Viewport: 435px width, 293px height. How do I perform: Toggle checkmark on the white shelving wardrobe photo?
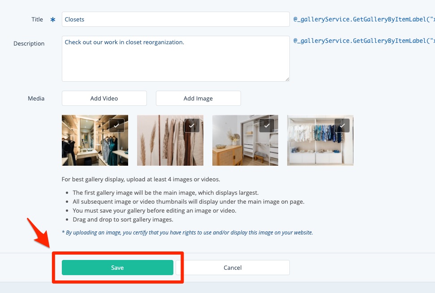(342, 126)
